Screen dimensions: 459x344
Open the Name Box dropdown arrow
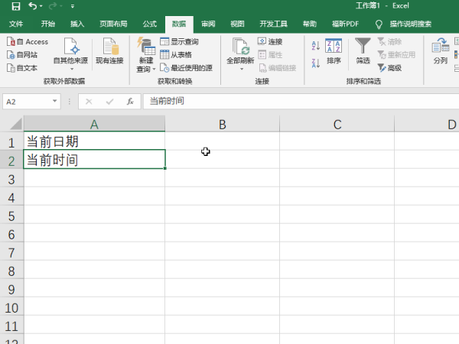[55, 101]
